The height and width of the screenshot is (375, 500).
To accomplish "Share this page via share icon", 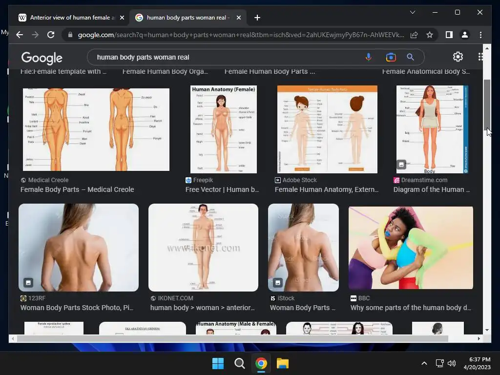I will (x=414, y=35).
